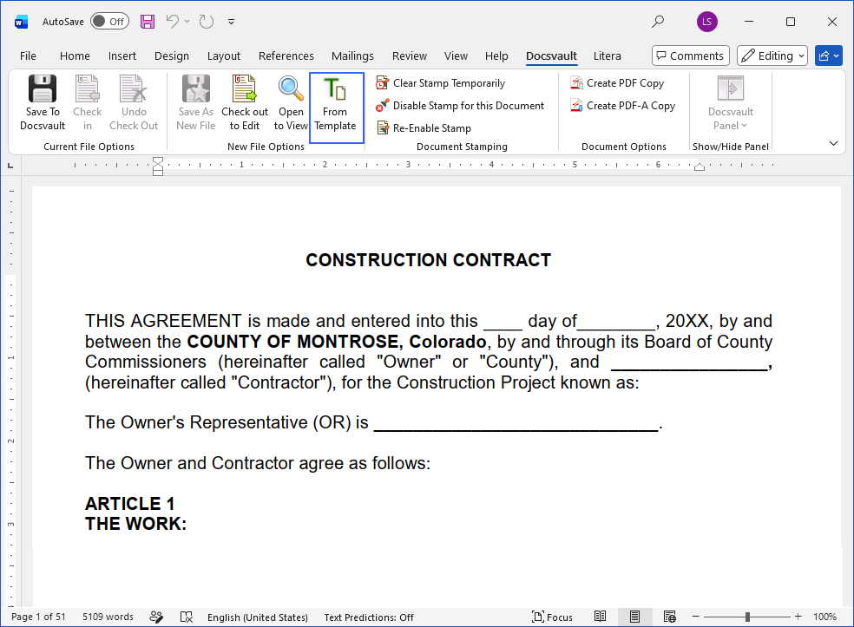
Task: Click the 100% zoom level
Action: click(824, 617)
